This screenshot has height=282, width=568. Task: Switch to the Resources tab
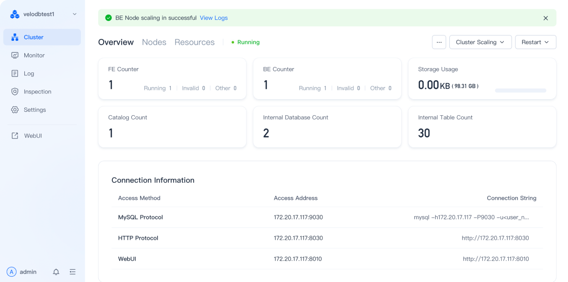tap(195, 42)
